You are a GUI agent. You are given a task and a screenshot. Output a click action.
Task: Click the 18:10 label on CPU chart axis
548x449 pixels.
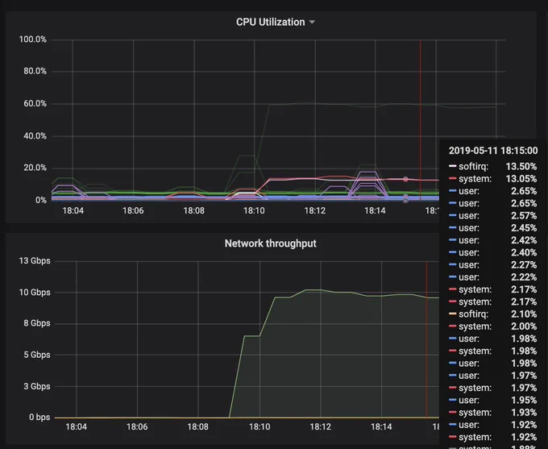click(254, 210)
